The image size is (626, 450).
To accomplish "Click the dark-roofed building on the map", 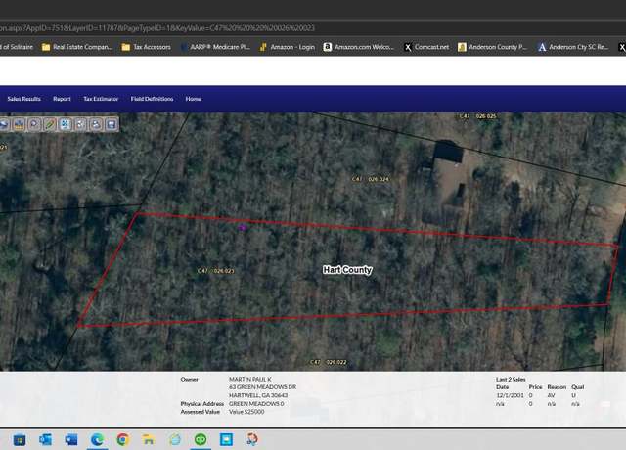I will tap(448, 152).
